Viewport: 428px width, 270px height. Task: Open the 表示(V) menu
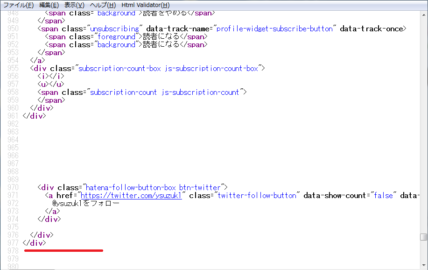tap(74, 5)
